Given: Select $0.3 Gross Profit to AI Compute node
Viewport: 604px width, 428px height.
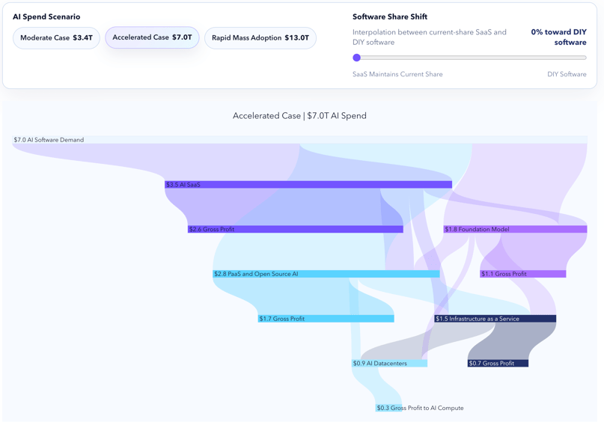Looking at the screenshot, I should 388,408.
